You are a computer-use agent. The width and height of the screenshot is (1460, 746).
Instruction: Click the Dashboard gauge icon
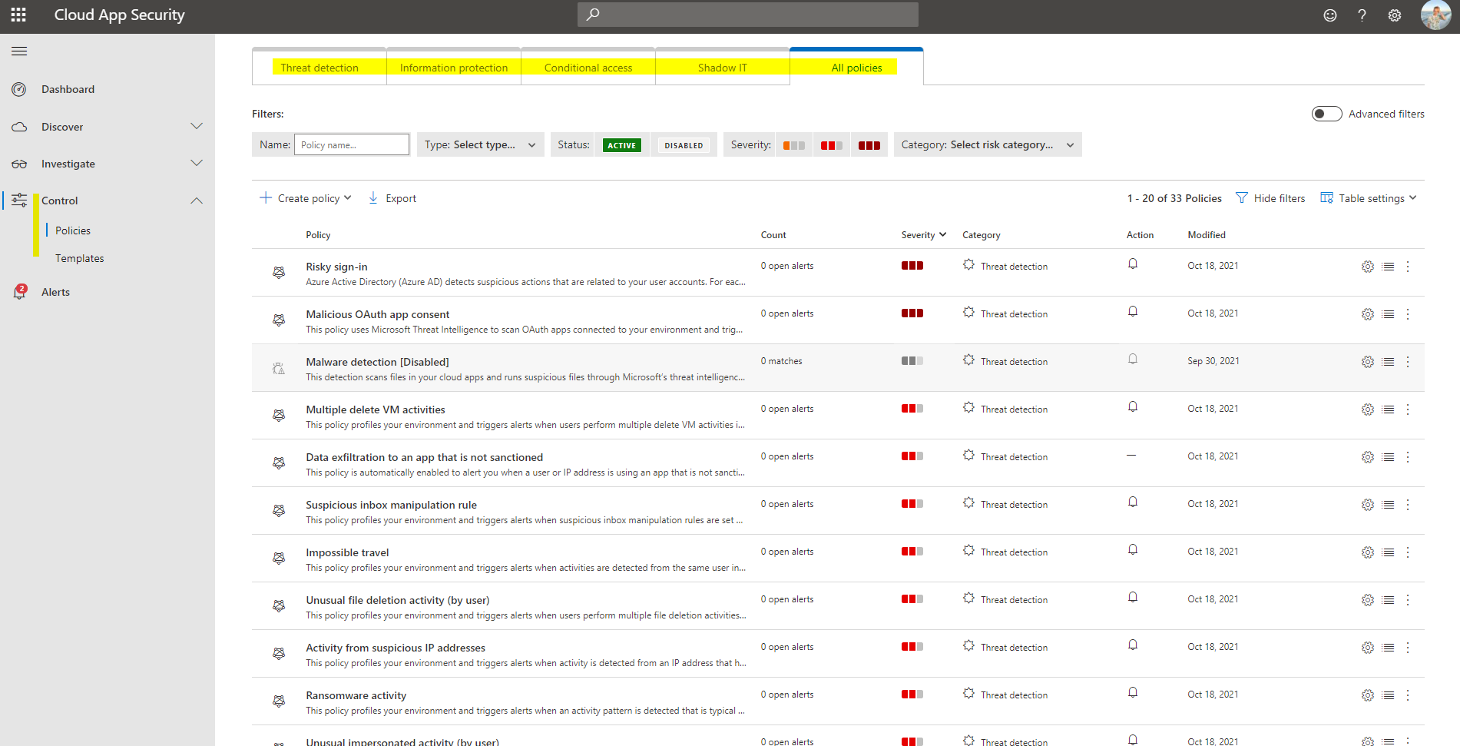point(19,89)
